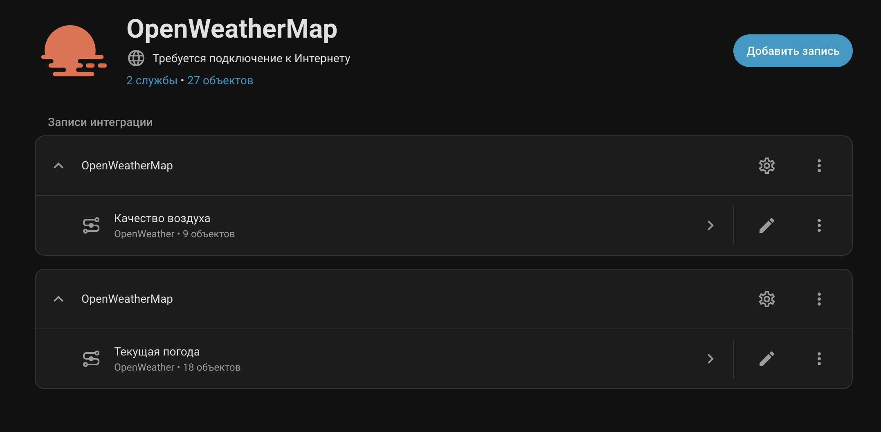
Task: Collapse the second OpenWeatherMap entry
Action: (x=58, y=299)
